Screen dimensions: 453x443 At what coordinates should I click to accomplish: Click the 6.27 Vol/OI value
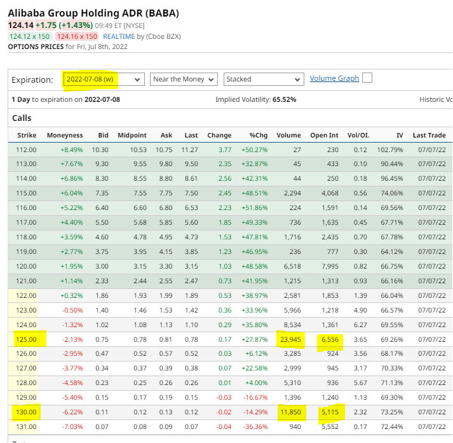360,325
